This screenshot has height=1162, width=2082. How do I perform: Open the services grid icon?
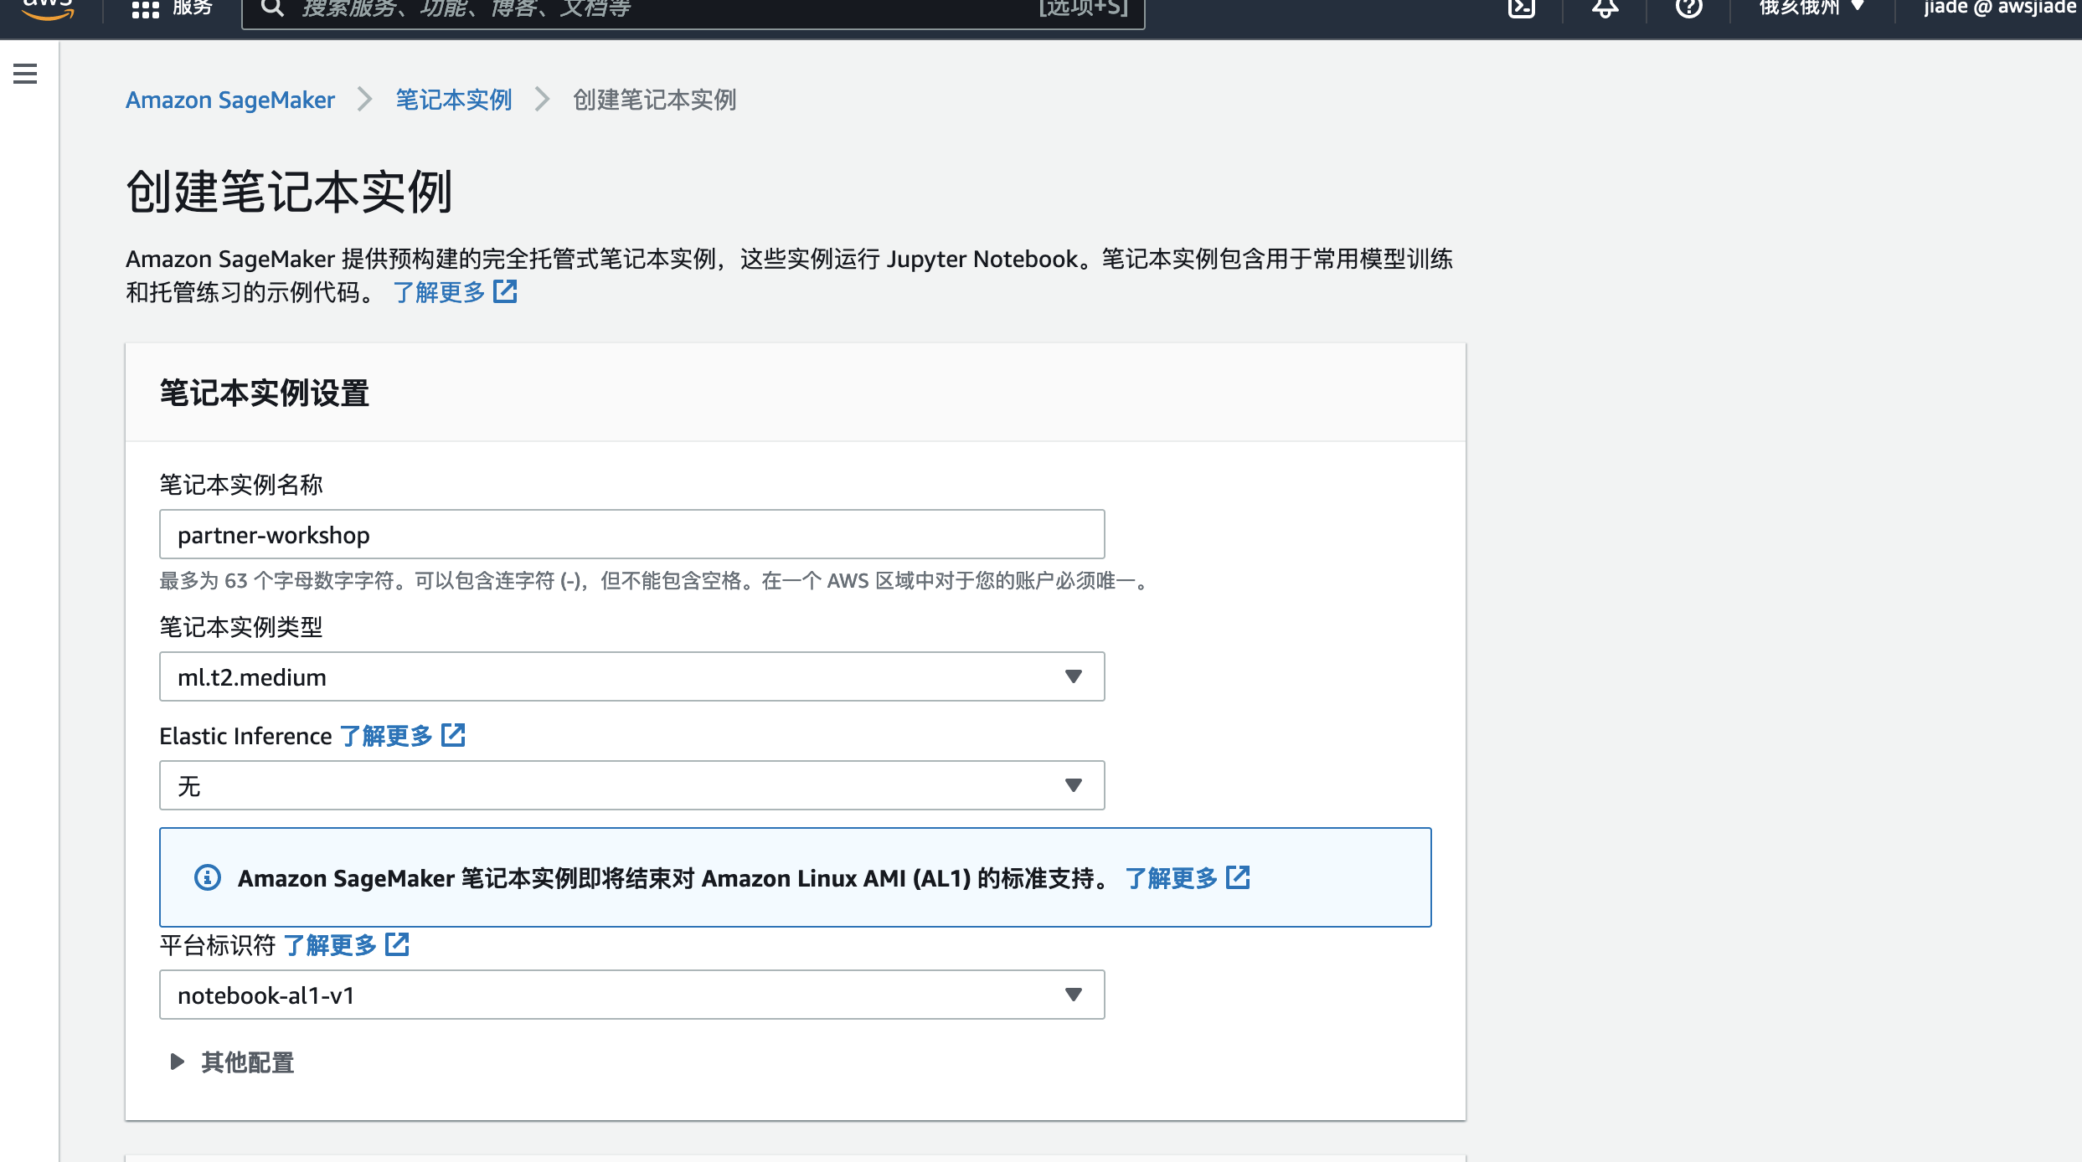(145, 9)
